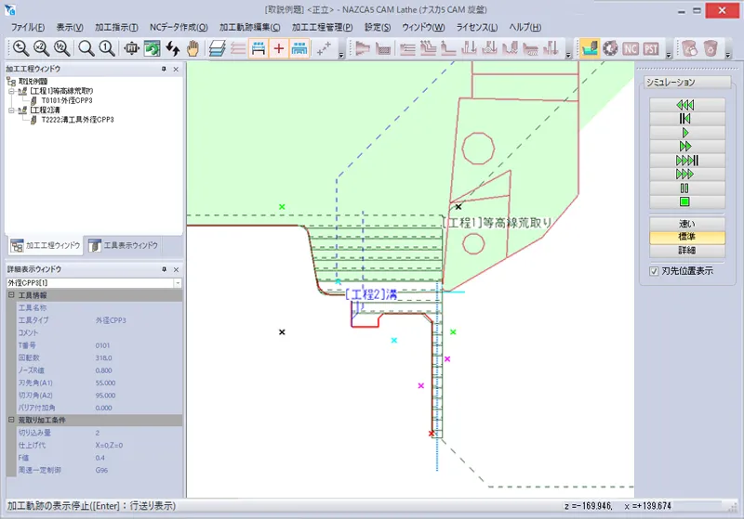Open the 外径CPP3[1] dropdown list
744x519 pixels.
click(177, 282)
